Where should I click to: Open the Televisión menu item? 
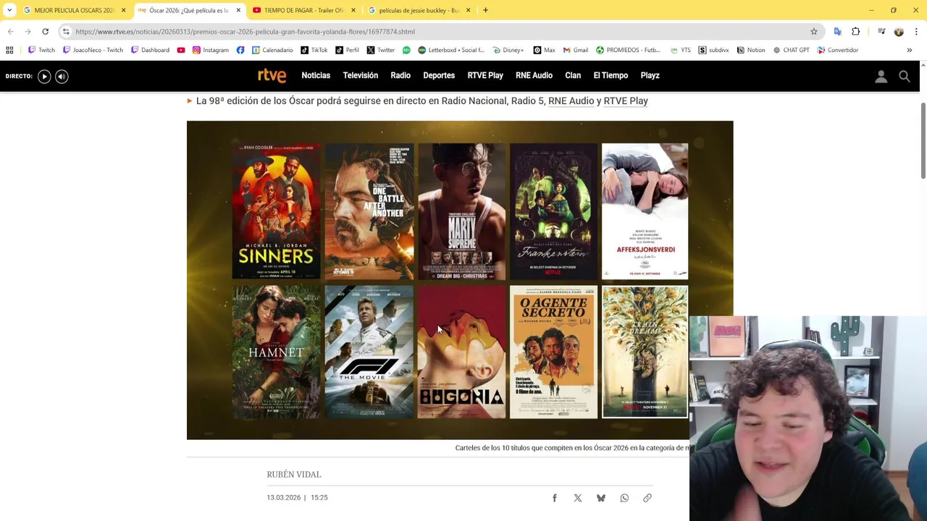(361, 75)
